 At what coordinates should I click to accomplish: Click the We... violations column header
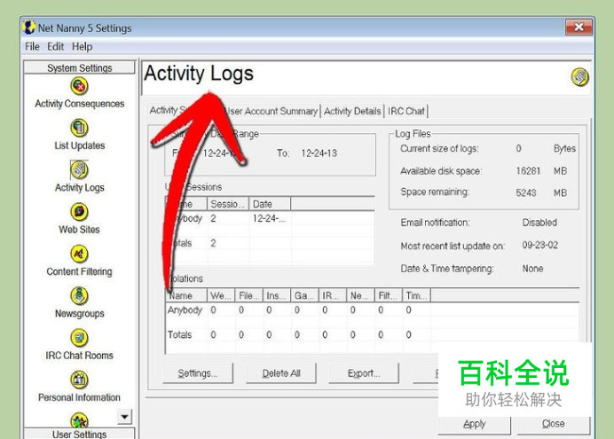tap(221, 295)
